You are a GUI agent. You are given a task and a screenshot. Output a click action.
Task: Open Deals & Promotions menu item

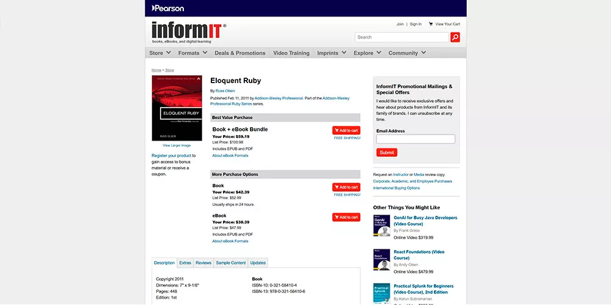click(240, 53)
